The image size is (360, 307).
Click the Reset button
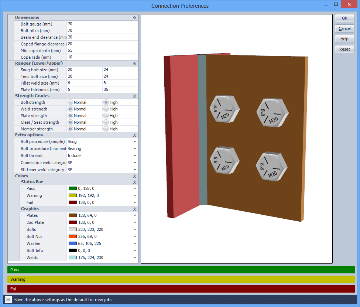pos(344,49)
